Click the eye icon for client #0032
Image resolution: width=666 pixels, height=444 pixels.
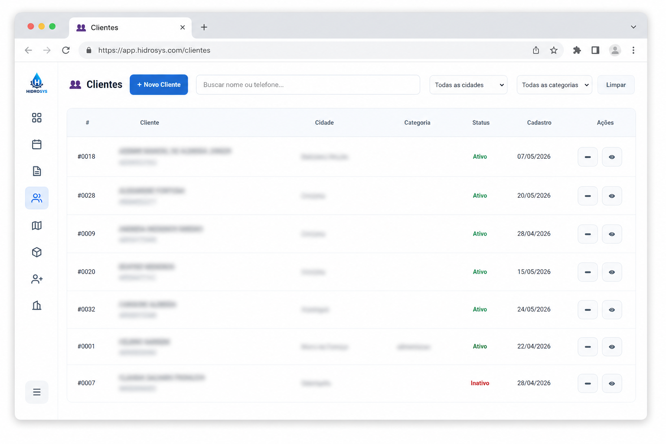point(612,310)
